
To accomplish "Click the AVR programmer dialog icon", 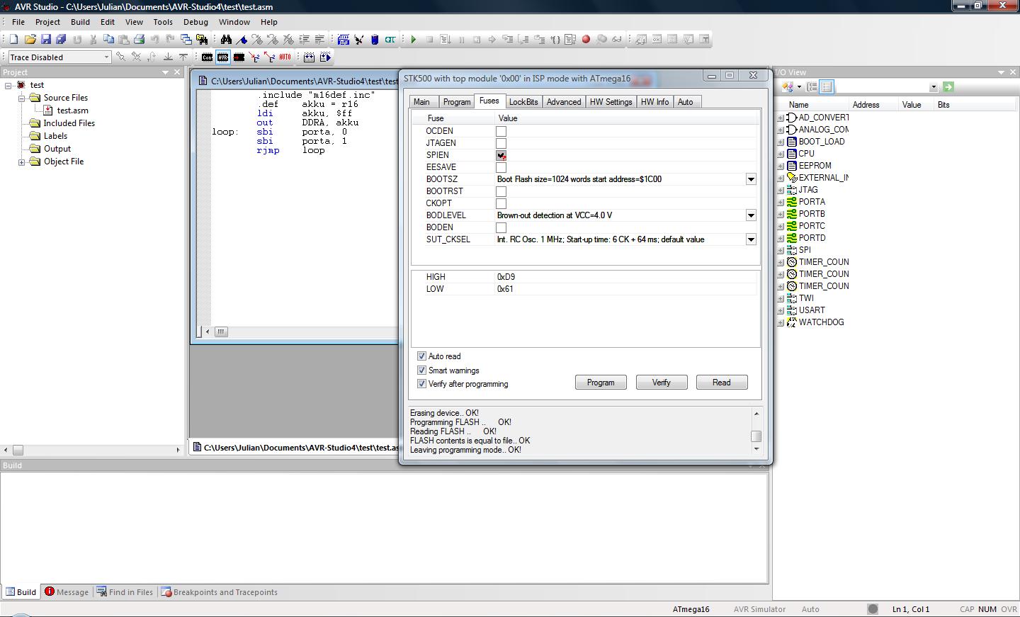I will click(223, 57).
